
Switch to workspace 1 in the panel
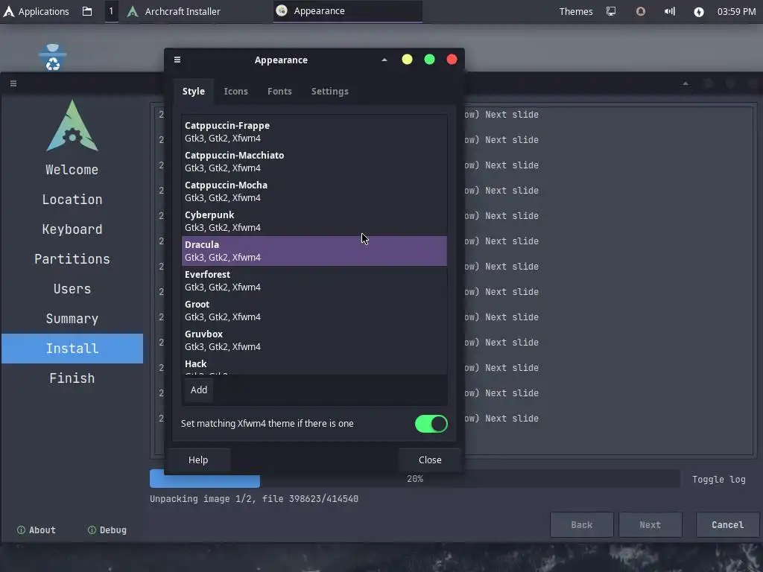[x=111, y=11]
